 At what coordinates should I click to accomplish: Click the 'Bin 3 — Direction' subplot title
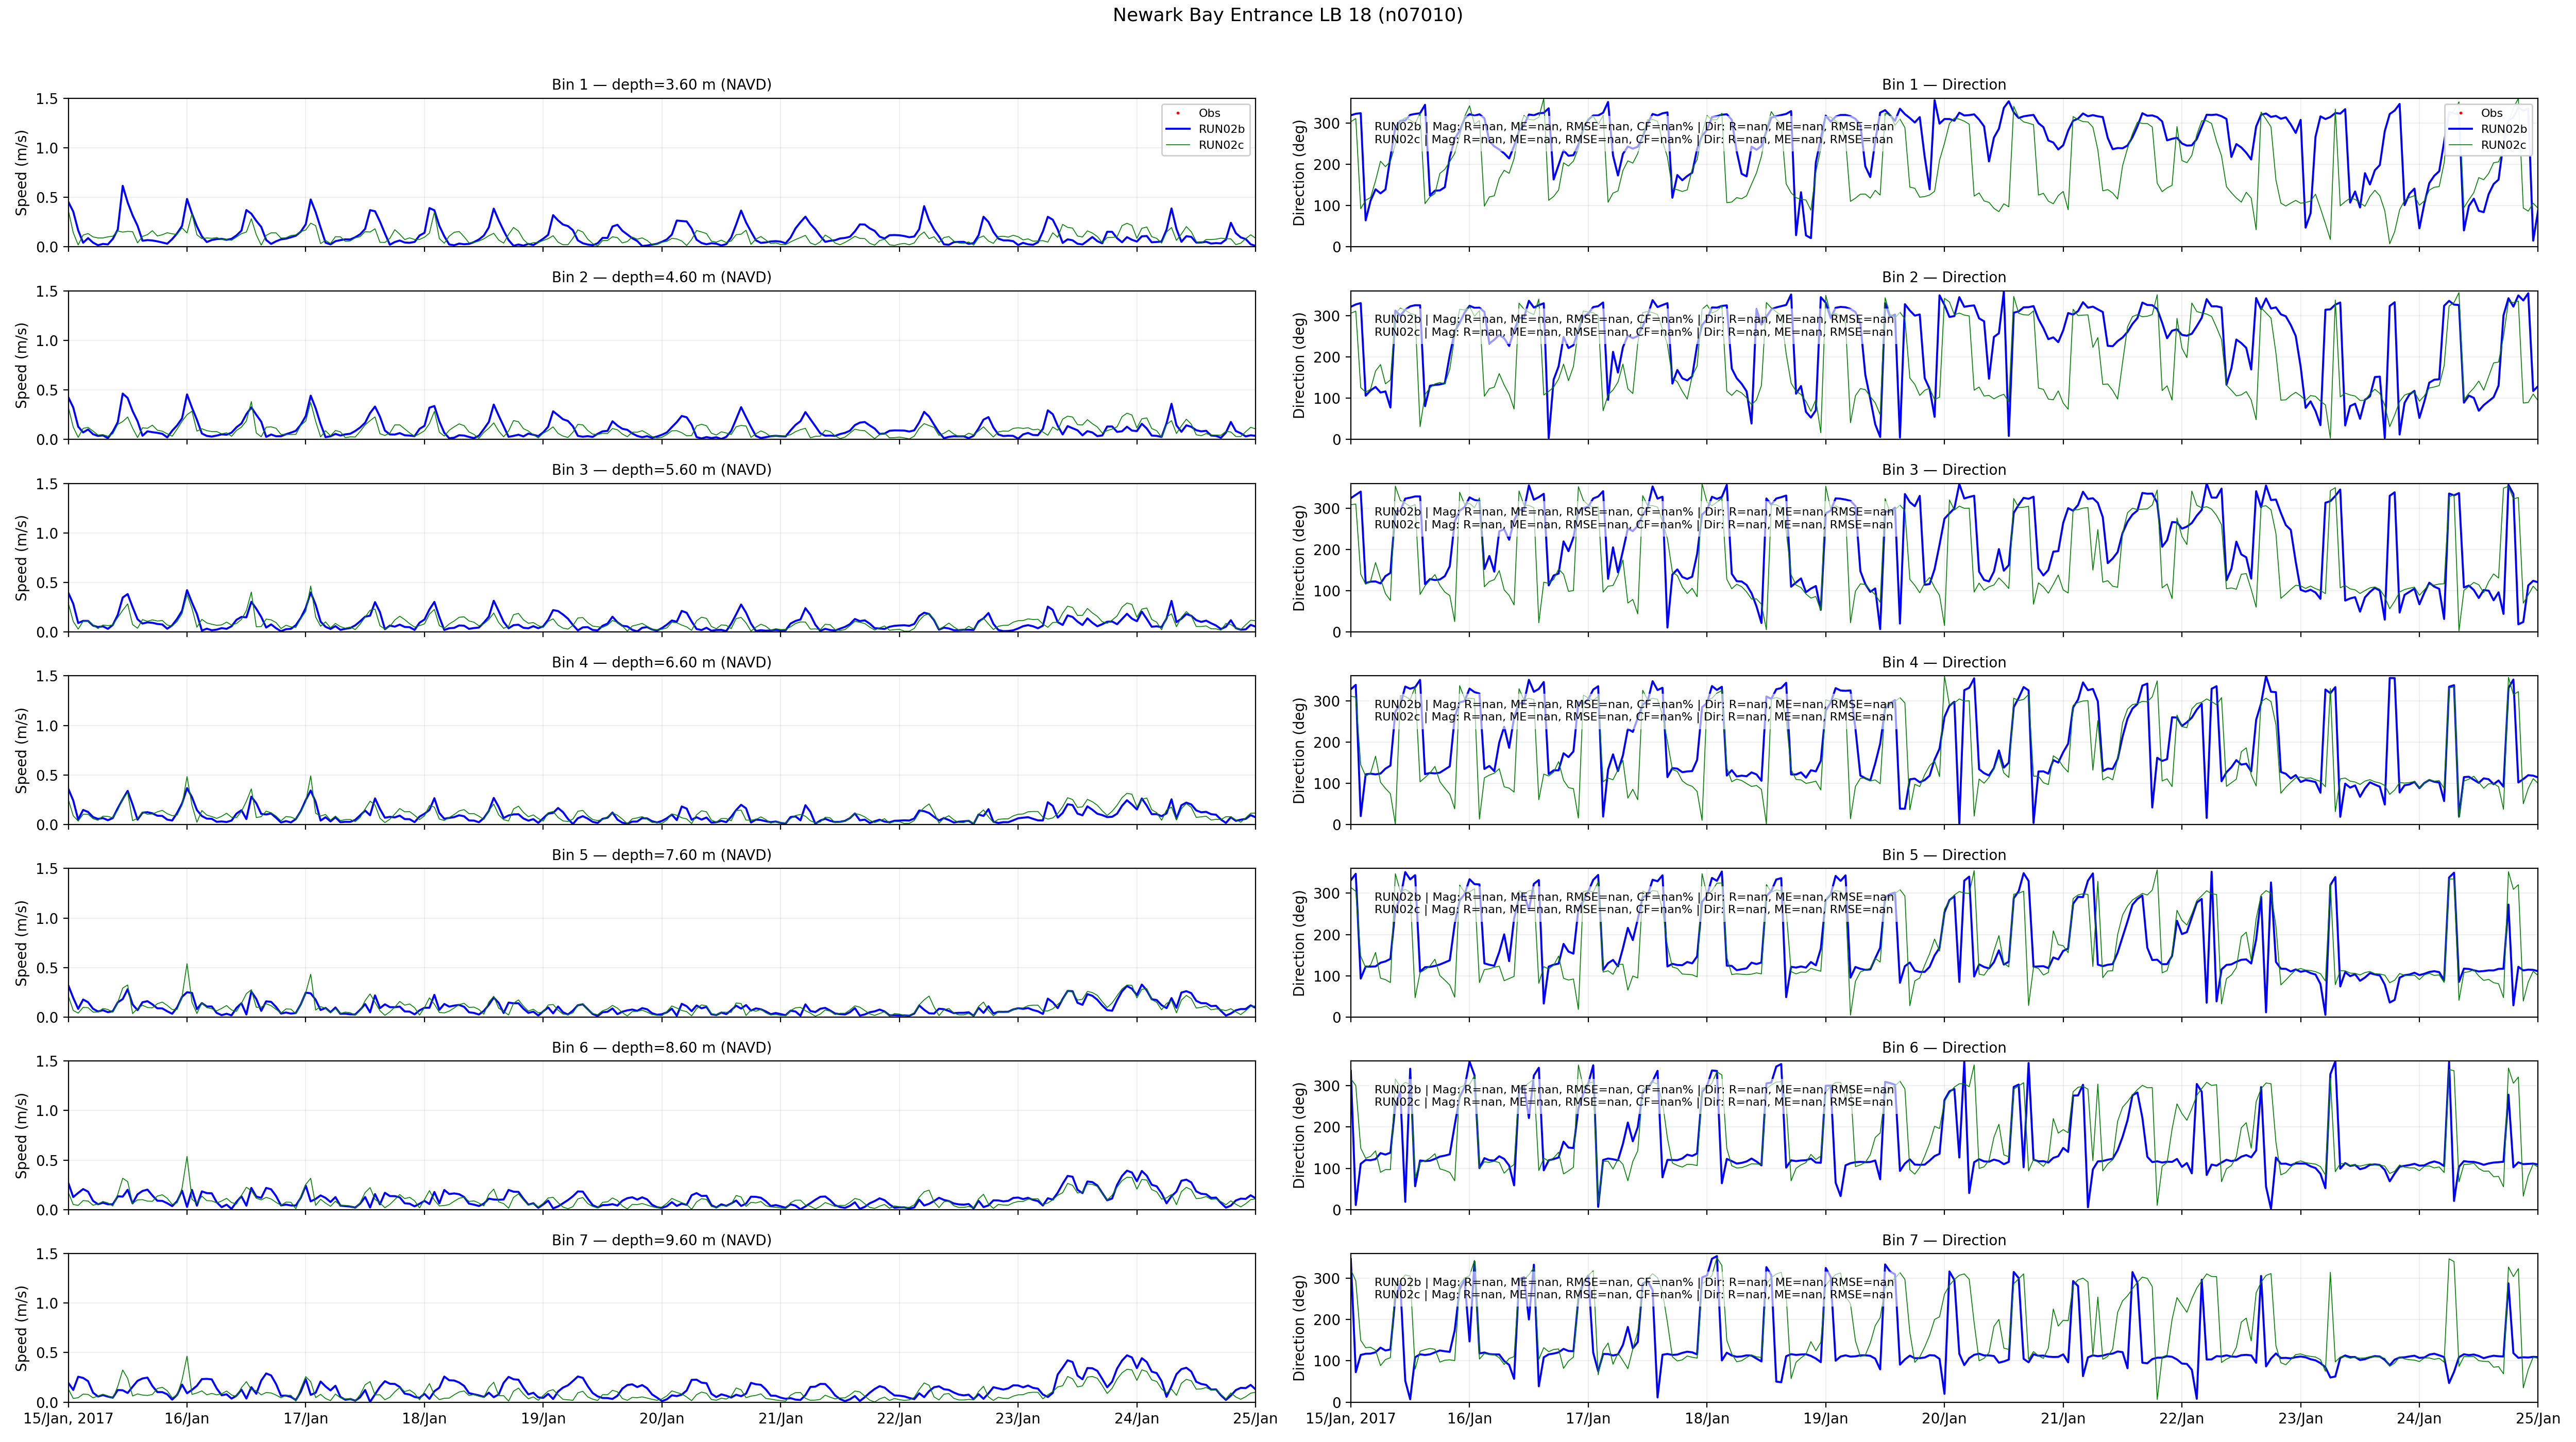pos(1943,470)
